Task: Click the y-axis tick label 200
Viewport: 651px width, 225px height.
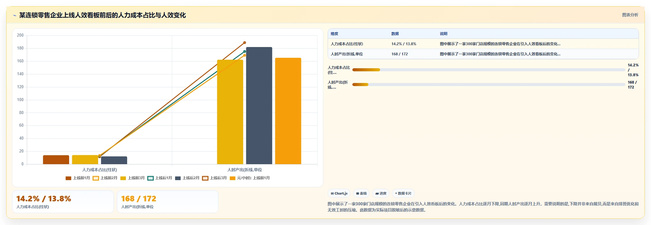Action: click(x=20, y=35)
